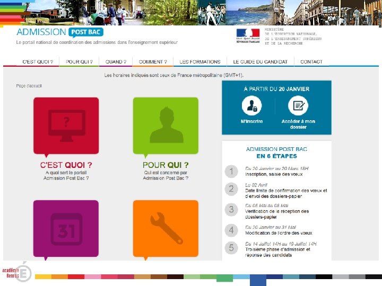Open the C'EST QUOI ? menu
The height and width of the screenshot is (286, 382).
pos(38,62)
